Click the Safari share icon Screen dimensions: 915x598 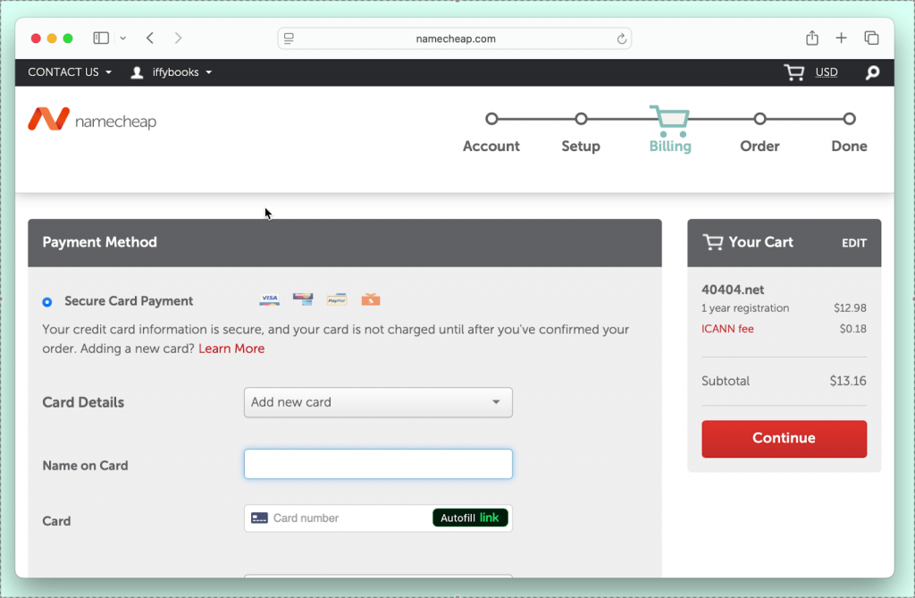pyautogui.click(x=811, y=38)
